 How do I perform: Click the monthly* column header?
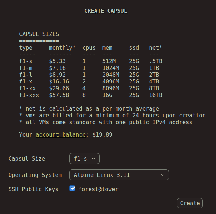click(62, 48)
